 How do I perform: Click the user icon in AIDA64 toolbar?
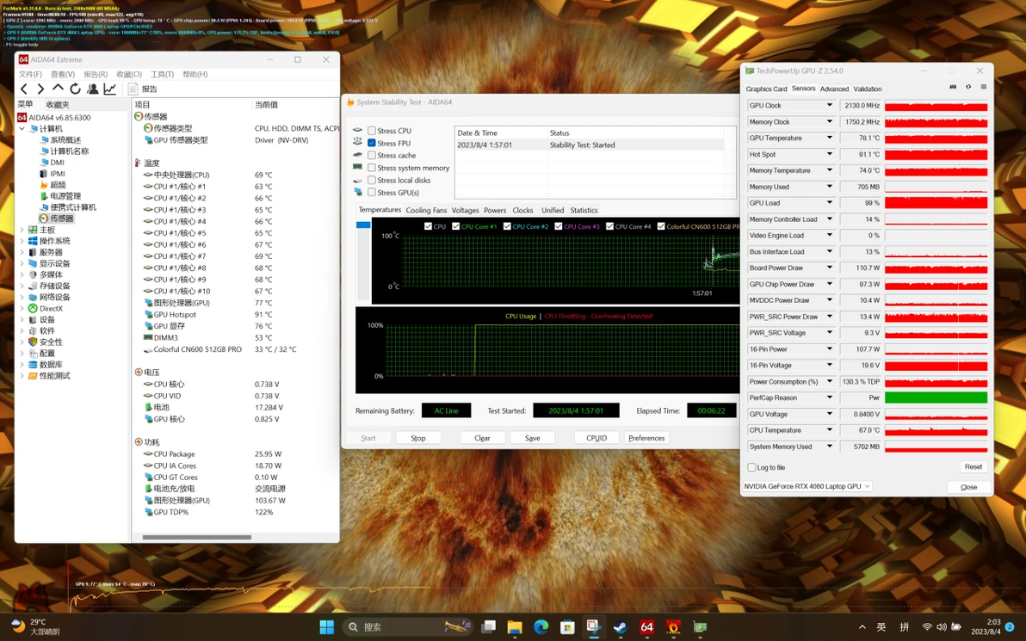93,89
